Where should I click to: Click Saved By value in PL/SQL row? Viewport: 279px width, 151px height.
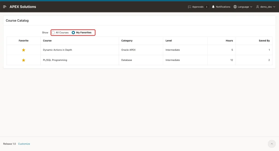269,60
